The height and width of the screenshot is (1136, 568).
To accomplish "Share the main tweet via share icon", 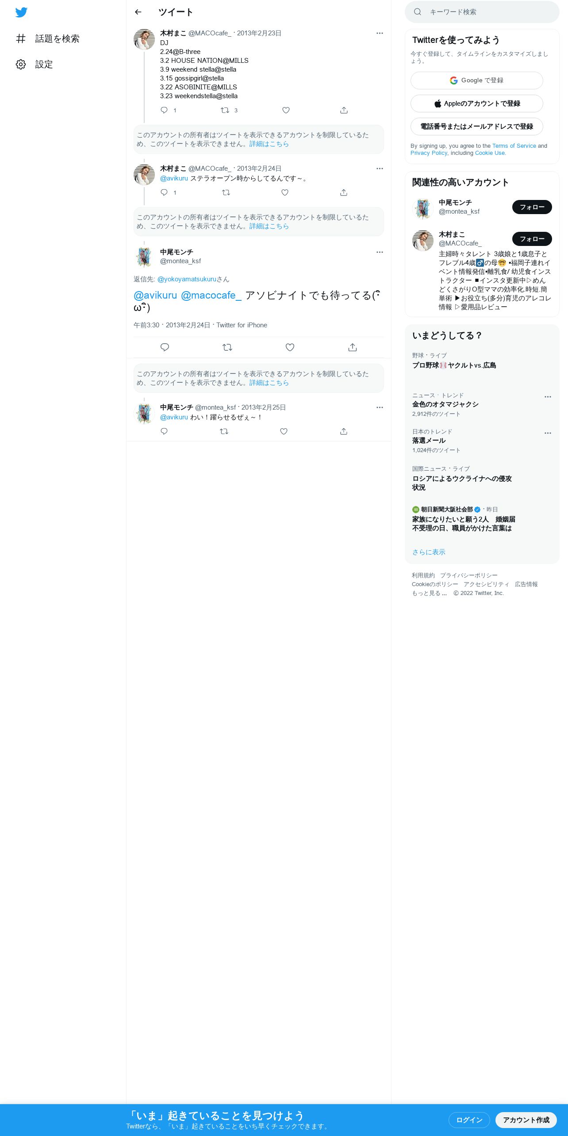I will tap(353, 347).
